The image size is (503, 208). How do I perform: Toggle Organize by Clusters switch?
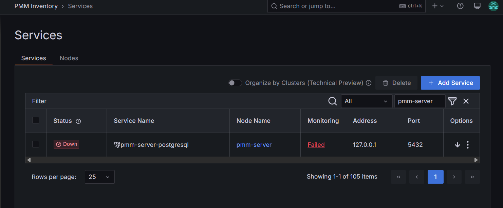pos(235,83)
